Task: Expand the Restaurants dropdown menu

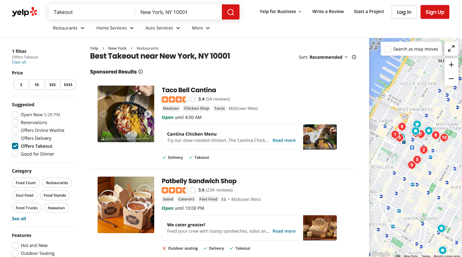Action: pyautogui.click(x=69, y=28)
